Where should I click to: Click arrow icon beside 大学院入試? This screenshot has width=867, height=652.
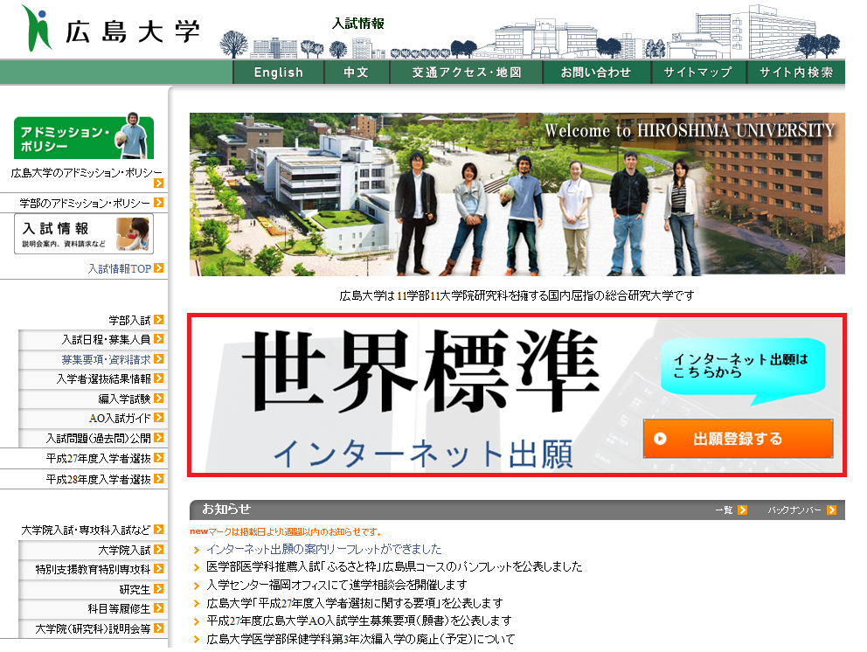[x=159, y=550]
